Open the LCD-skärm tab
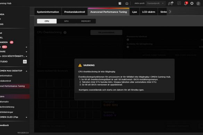 coord(149,12)
